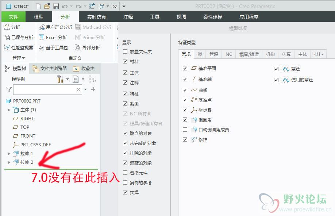Image resolution: width=335 pixels, height=216 pixels.
Task: Select the TOP datum plane in tree
Action: 21,127
